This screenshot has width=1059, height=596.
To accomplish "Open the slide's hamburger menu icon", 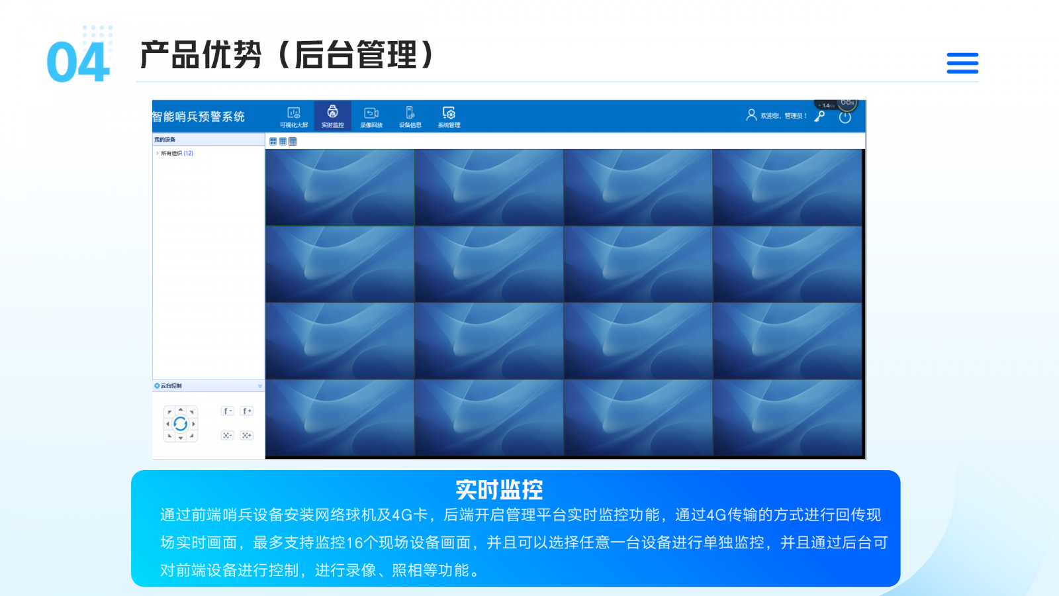I will (962, 63).
